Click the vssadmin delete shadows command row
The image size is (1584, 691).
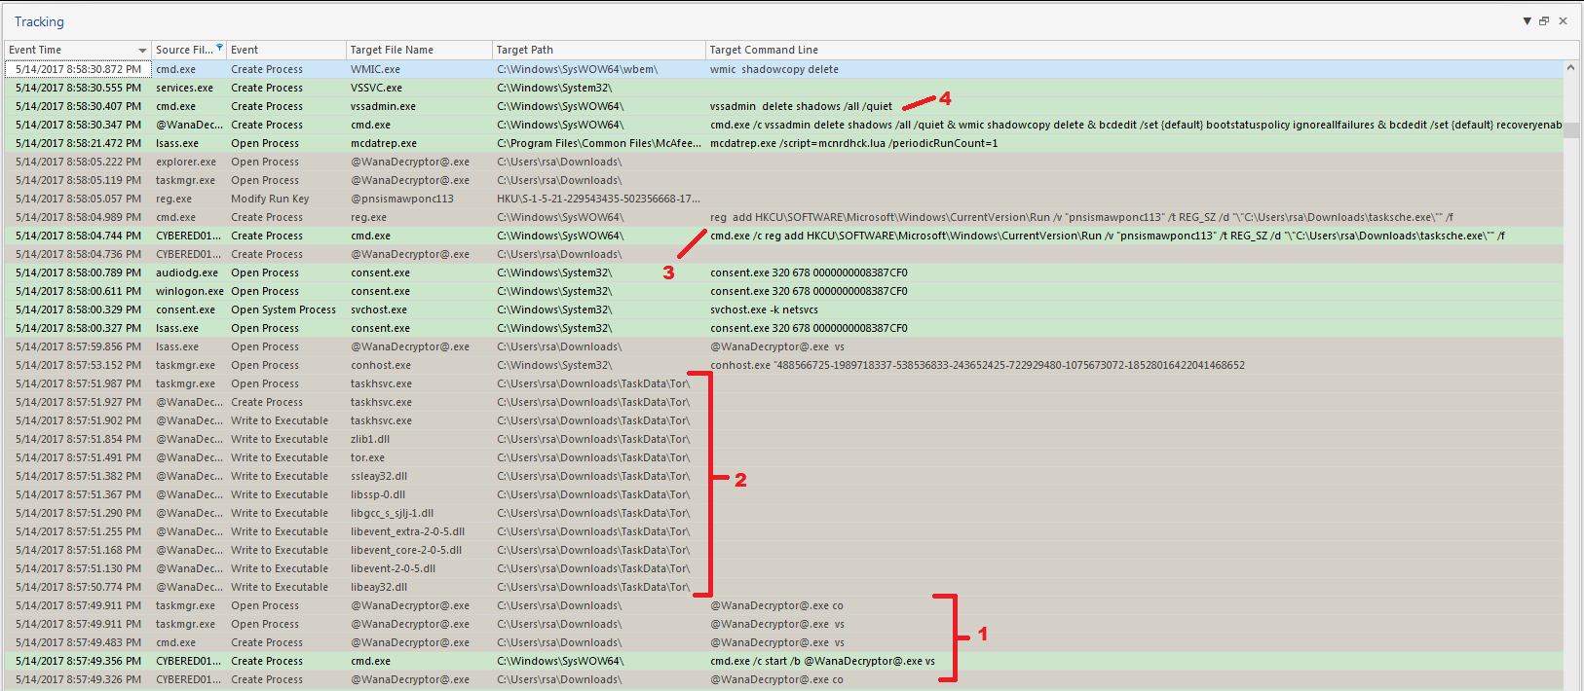pos(801,106)
